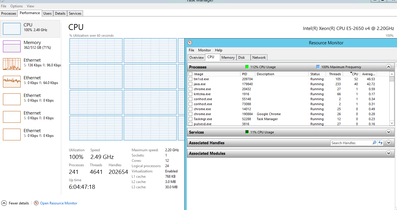This screenshot has height=210, width=397.
Task: Check the Google Chrome PID 190884 checkbox
Action: 191,114
